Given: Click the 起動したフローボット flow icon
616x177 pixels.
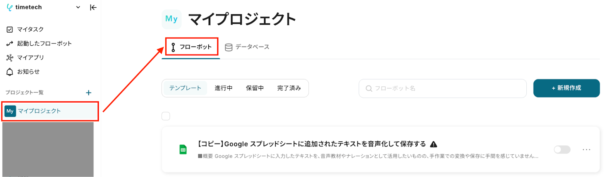Looking at the screenshot, I should click(x=10, y=44).
